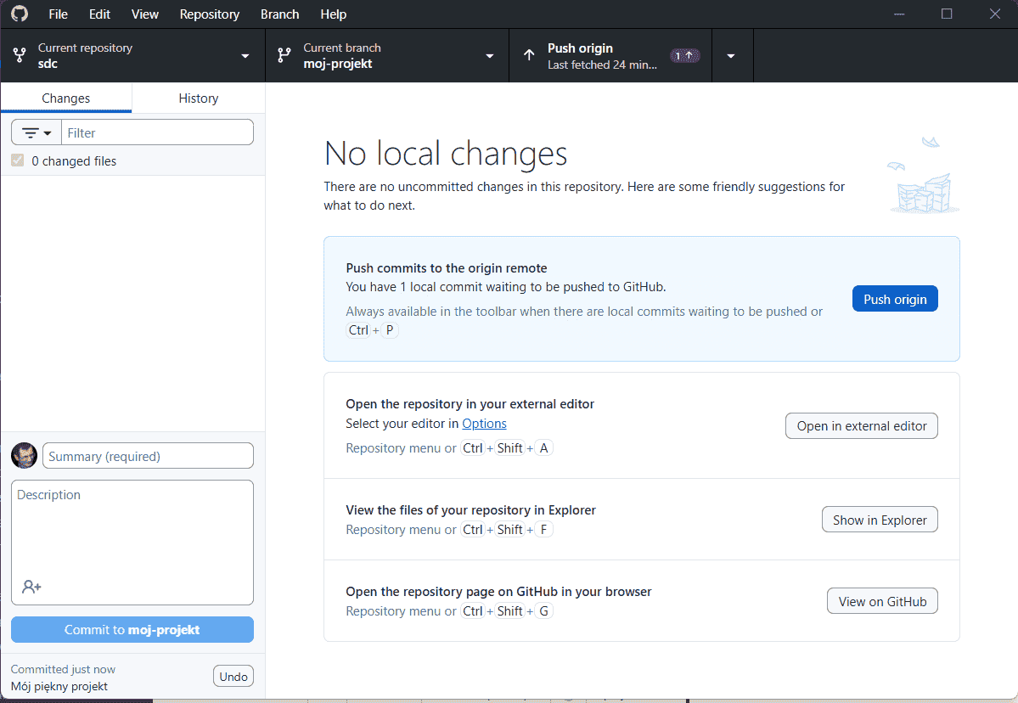This screenshot has width=1018, height=703.
Task: Open editor settings via the Options link
Action: (484, 423)
